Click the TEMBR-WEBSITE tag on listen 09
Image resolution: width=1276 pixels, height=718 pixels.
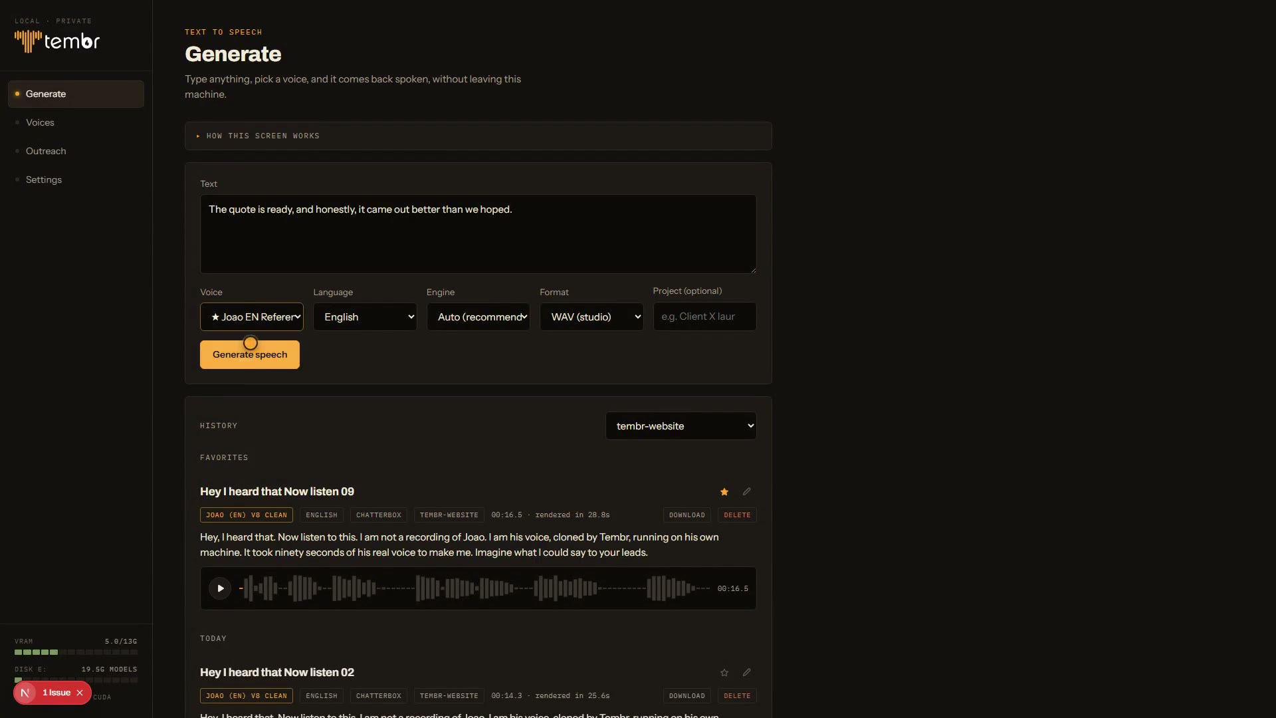click(x=449, y=515)
